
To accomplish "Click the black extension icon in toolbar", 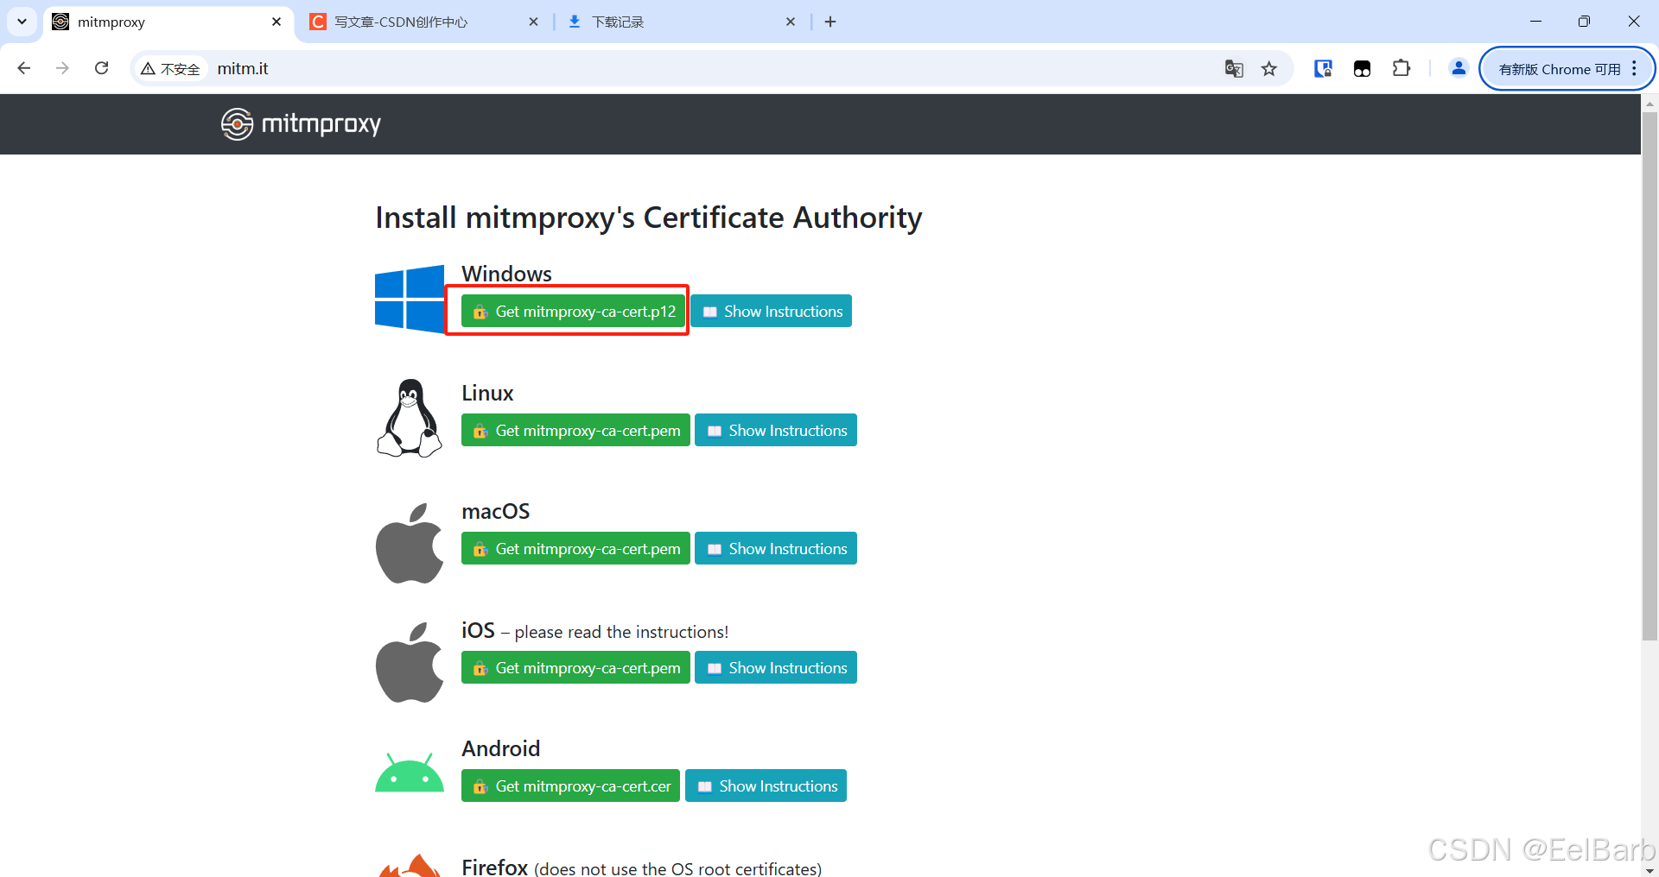I will [x=1362, y=69].
